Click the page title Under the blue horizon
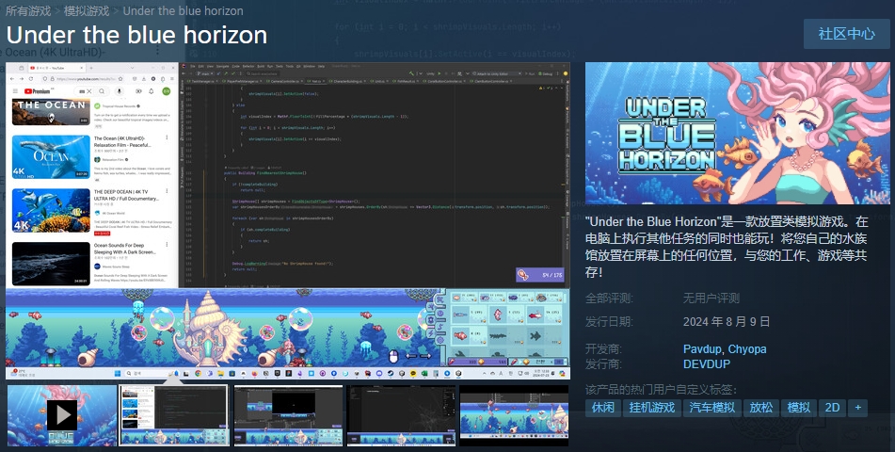The image size is (895, 452). [136, 36]
